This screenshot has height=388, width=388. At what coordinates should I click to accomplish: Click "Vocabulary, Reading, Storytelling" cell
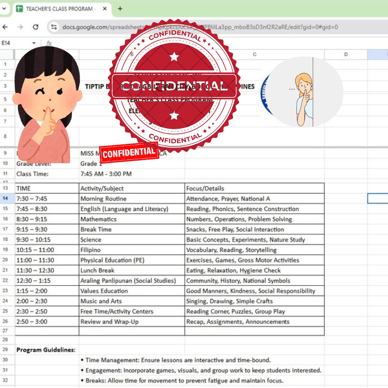click(255, 250)
